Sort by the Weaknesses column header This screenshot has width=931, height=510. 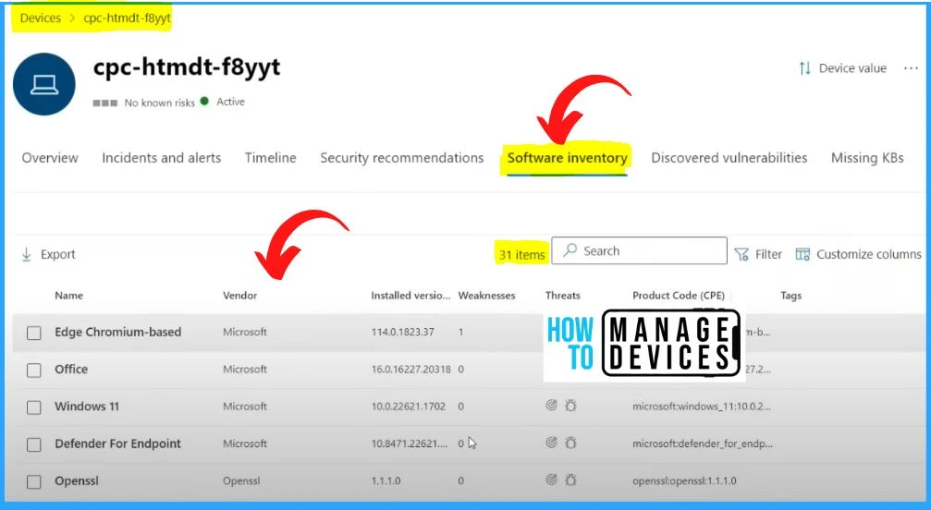486,296
